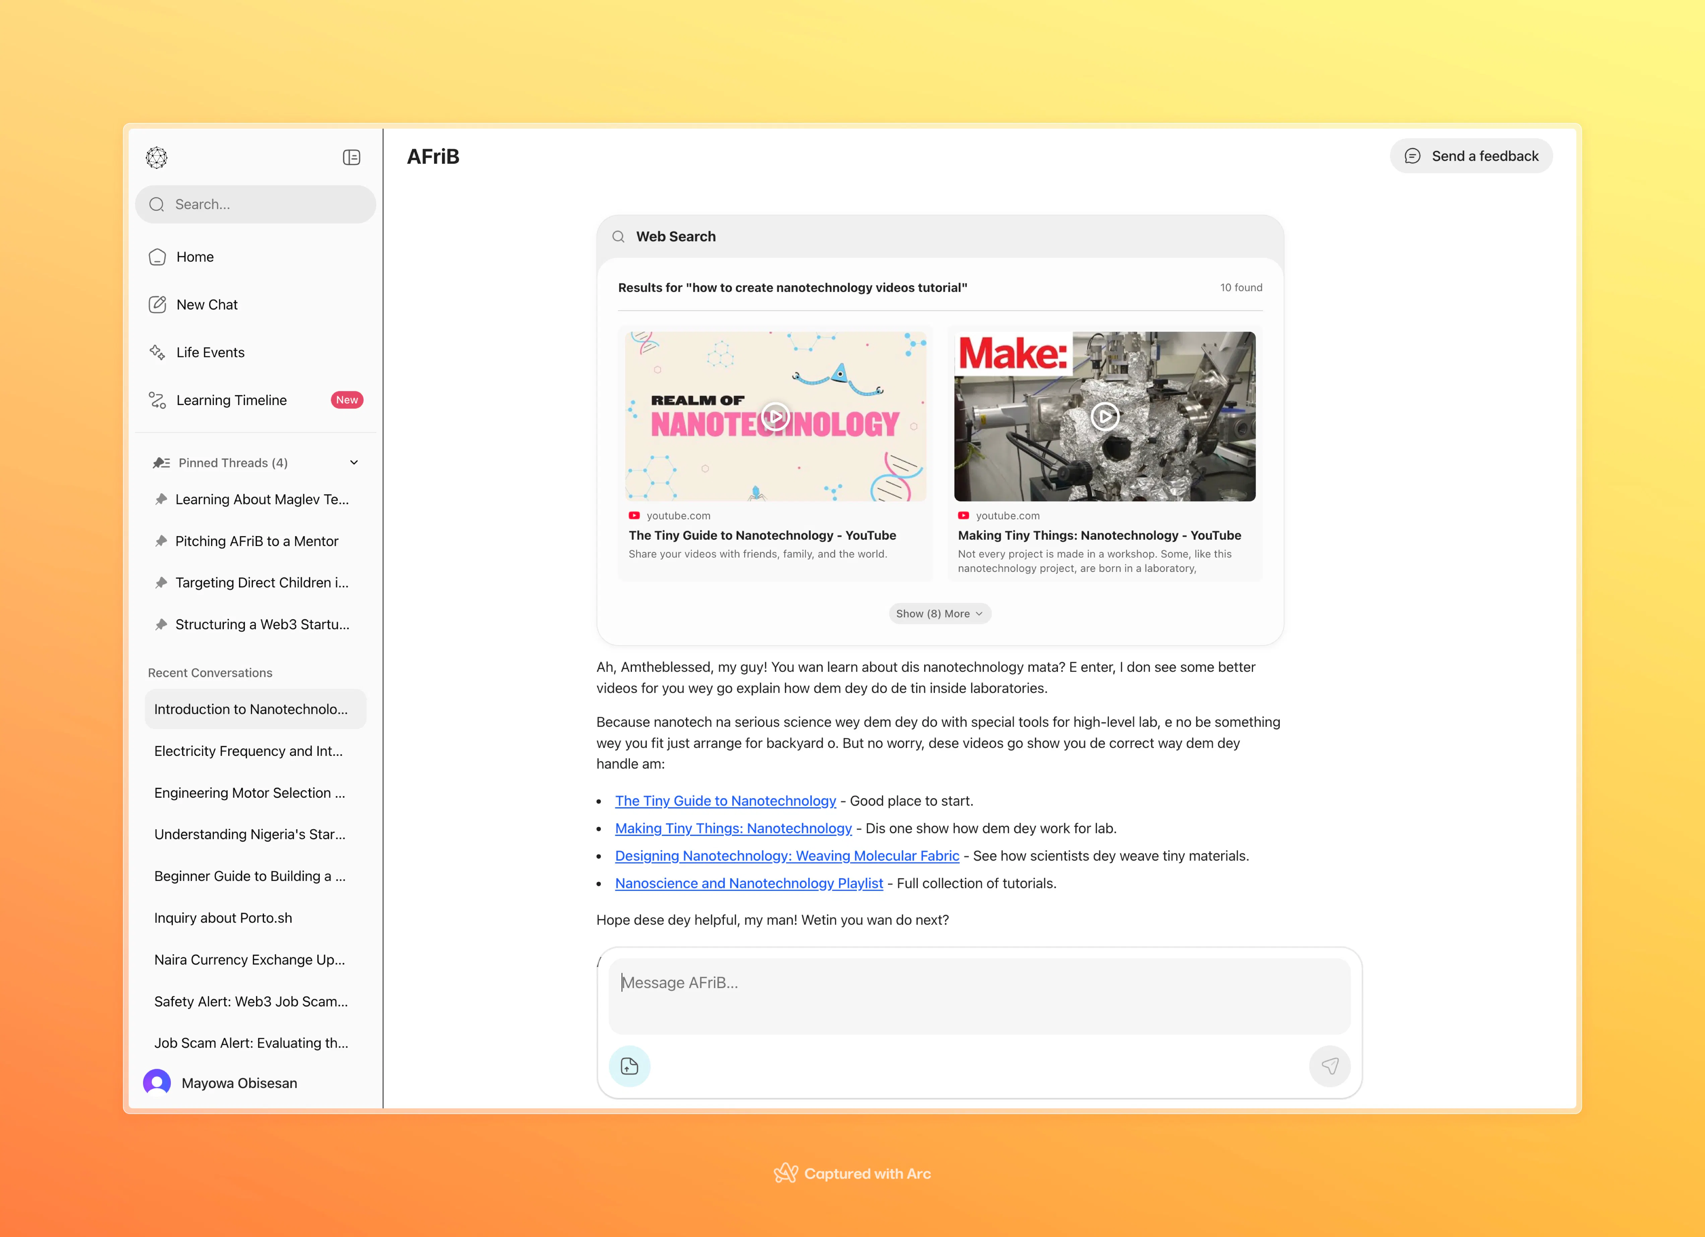Focus the sidebar Search field
Image resolution: width=1705 pixels, height=1237 pixels.
click(256, 204)
